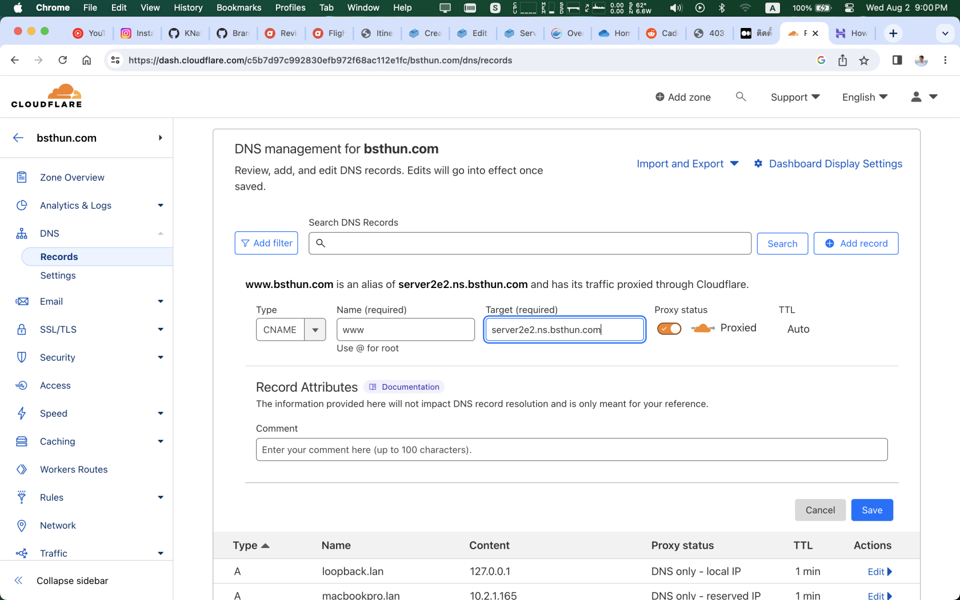Click Chrome home button
960x600 pixels.
[87, 60]
